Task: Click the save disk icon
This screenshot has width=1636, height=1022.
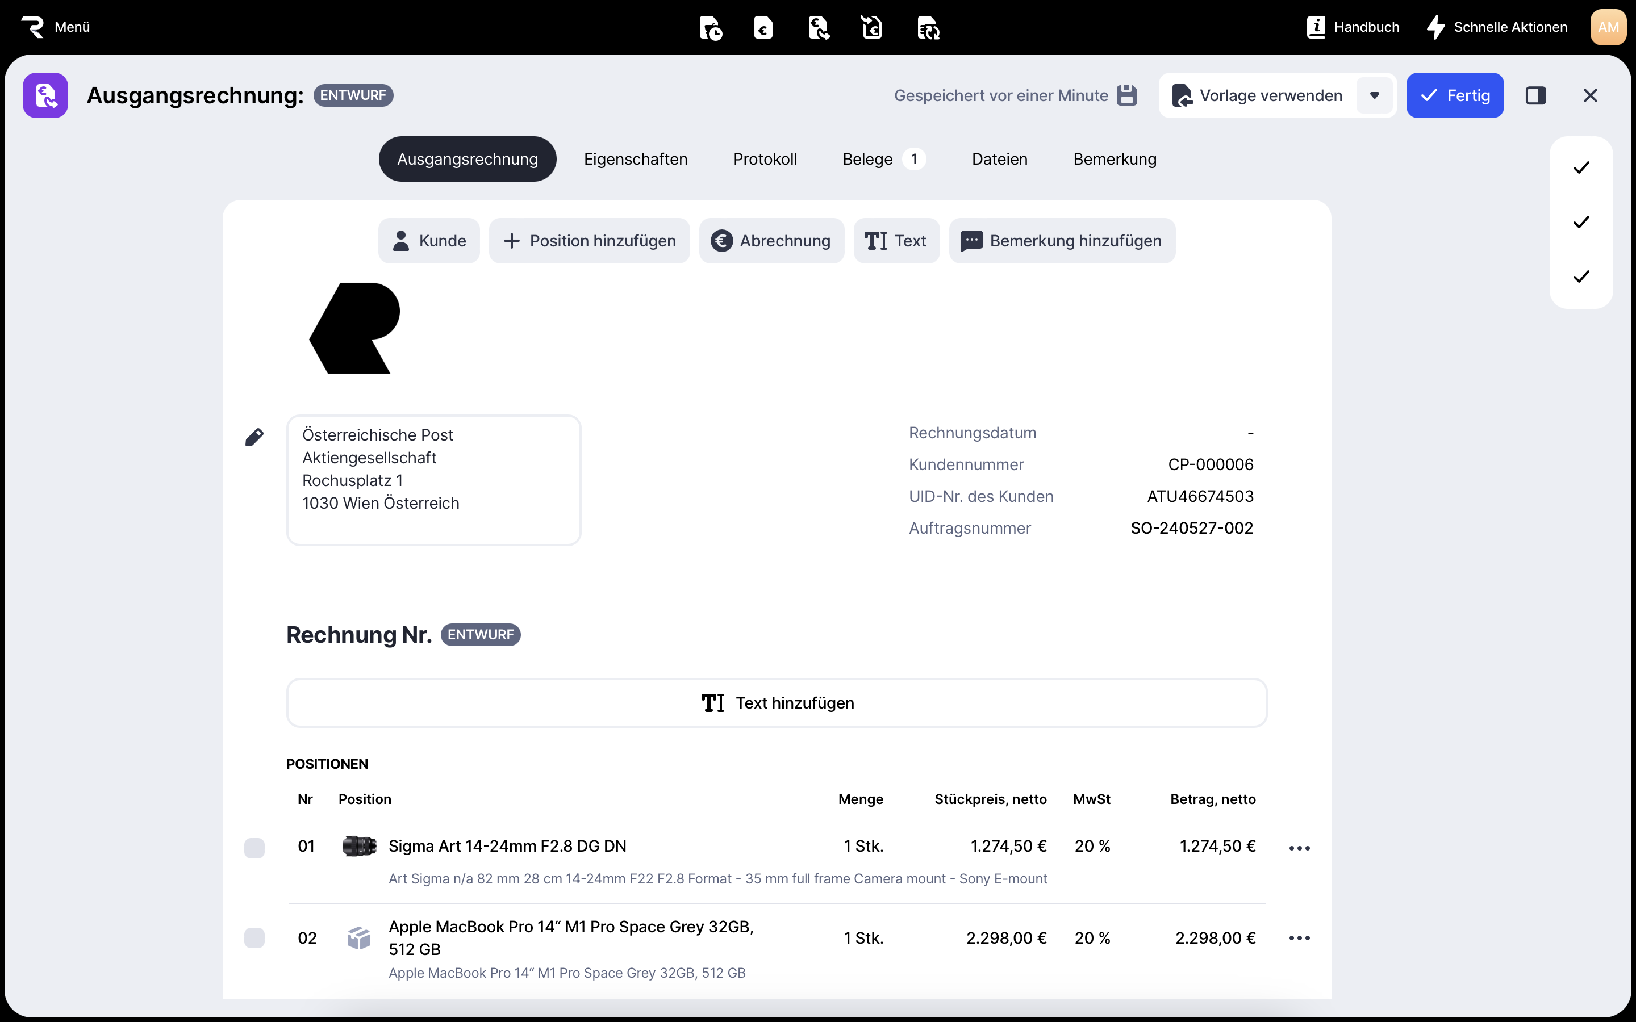Action: pyautogui.click(x=1127, y=95)
